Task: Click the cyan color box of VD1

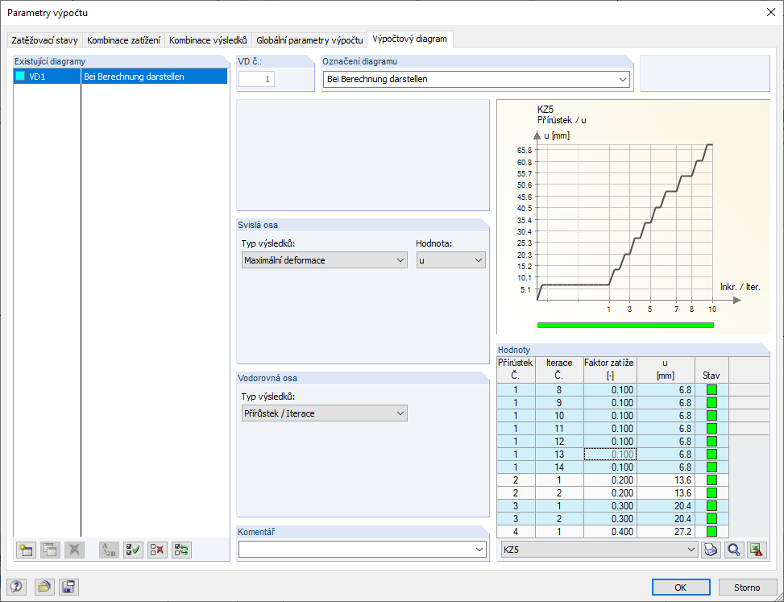Action: tap(20, 77)
